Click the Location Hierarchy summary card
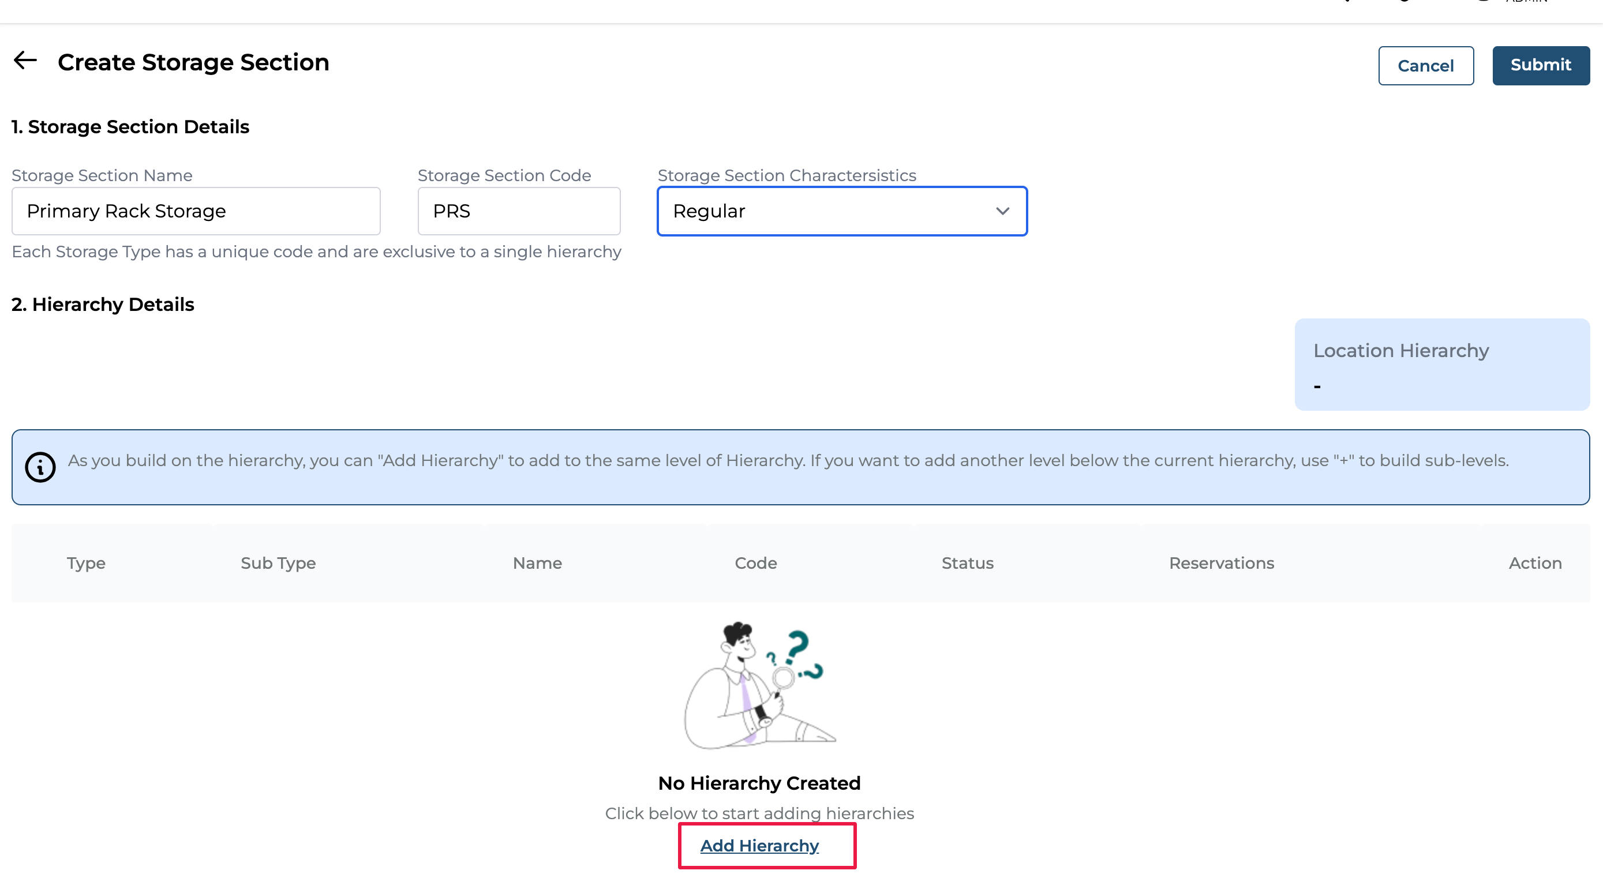Viewport: 1603px width, 893px height. point(1441,365)
